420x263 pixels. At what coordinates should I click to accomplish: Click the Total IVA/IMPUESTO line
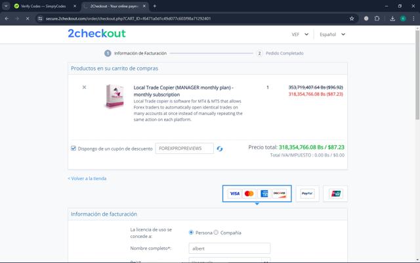coord(307,155)
